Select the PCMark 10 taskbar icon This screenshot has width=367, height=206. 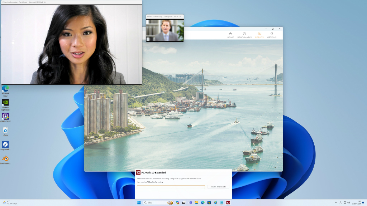[228, 202]
